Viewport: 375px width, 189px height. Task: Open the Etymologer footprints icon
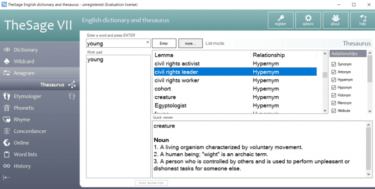pyautogui.click(x=7, y=96)
